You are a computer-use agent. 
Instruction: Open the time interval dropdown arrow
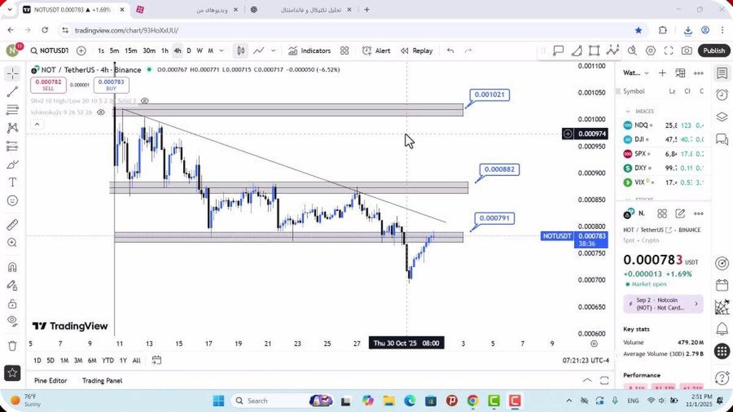[x=221, y=51]
